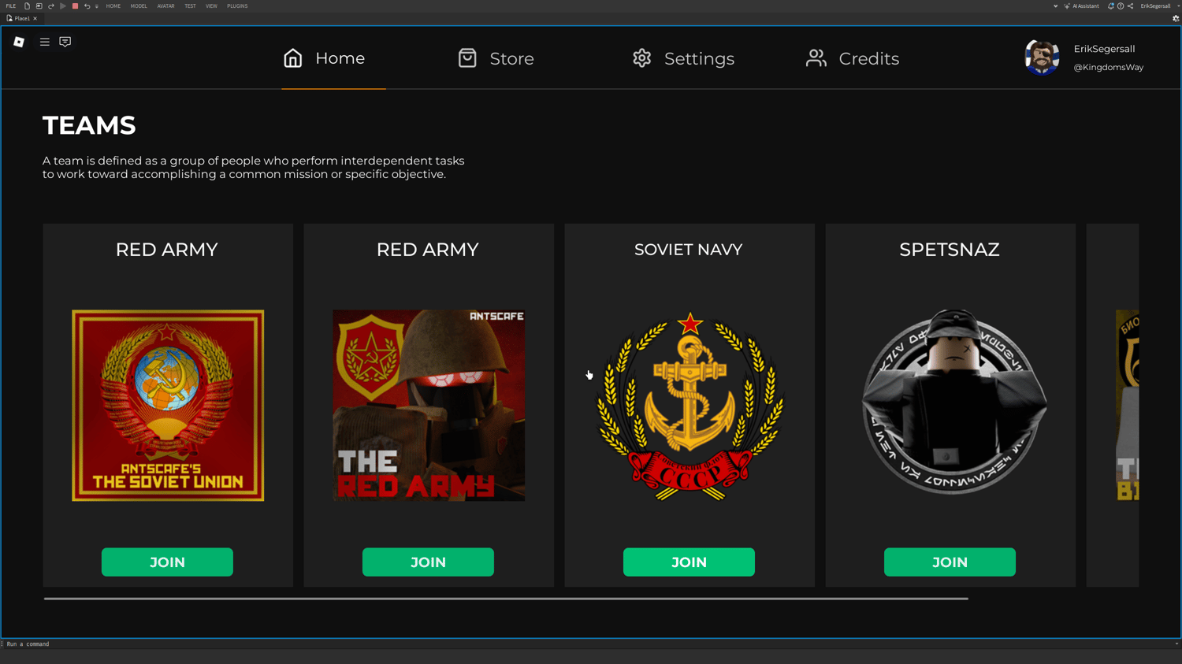Click the New file icon in the toolbar
1182x664 pixels.
coord(27,6)
